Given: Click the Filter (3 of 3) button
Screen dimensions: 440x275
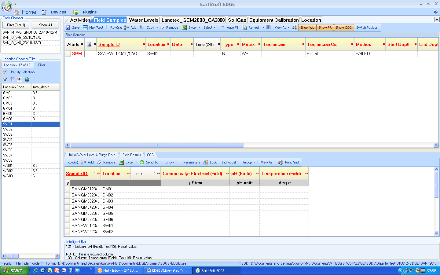Looking at the screenshot, I should (16, 25).
